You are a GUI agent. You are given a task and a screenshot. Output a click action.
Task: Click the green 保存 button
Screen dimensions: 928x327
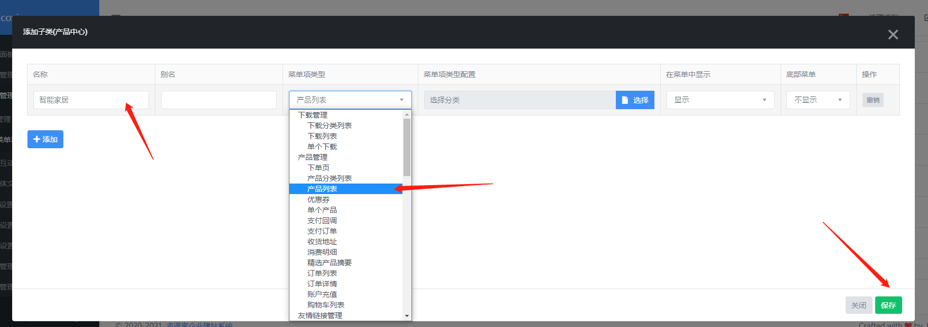pyautogui.click(x=888, y=305)
